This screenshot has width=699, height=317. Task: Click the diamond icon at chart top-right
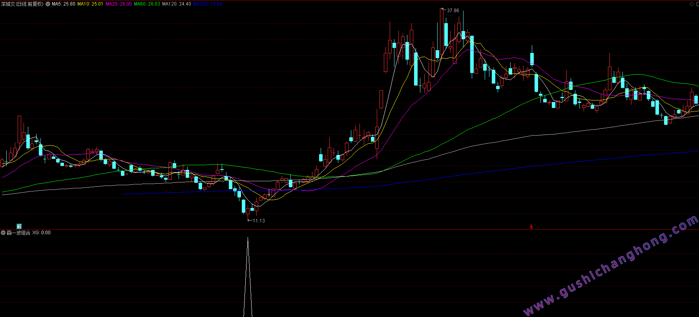(692, 4)
